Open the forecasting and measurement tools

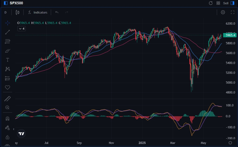pyautogui.click(x=7, y=78)
